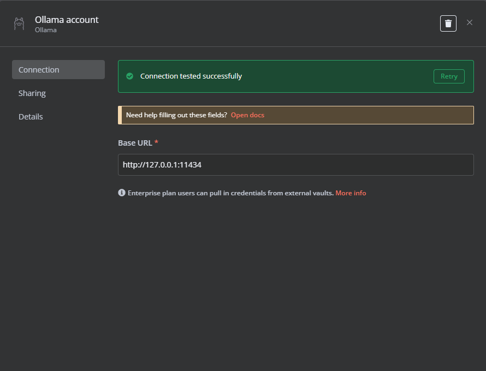The height and width of the screenshot is (371, 486).
Task: Click the 'Connection tested successfully' message
Action: pyautogui.click(x=191, y=76)
